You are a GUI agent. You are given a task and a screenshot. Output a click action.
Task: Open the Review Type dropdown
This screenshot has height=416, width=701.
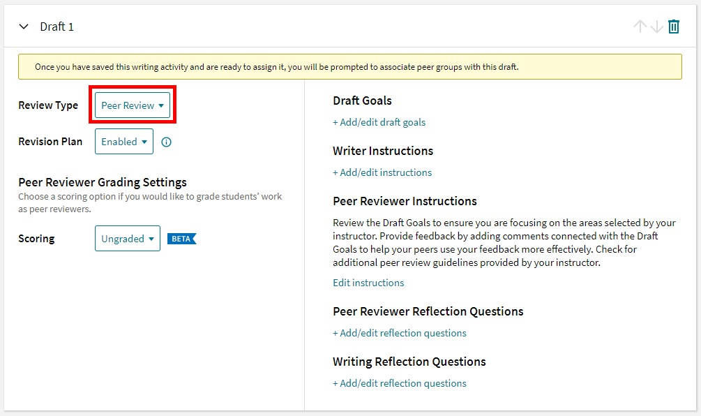coord(133,105)
